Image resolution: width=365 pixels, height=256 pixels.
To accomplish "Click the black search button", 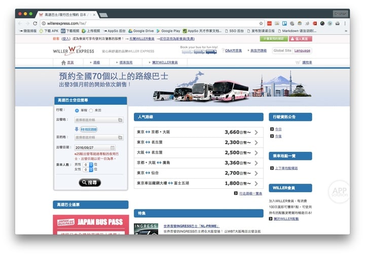I will point(90,183).
